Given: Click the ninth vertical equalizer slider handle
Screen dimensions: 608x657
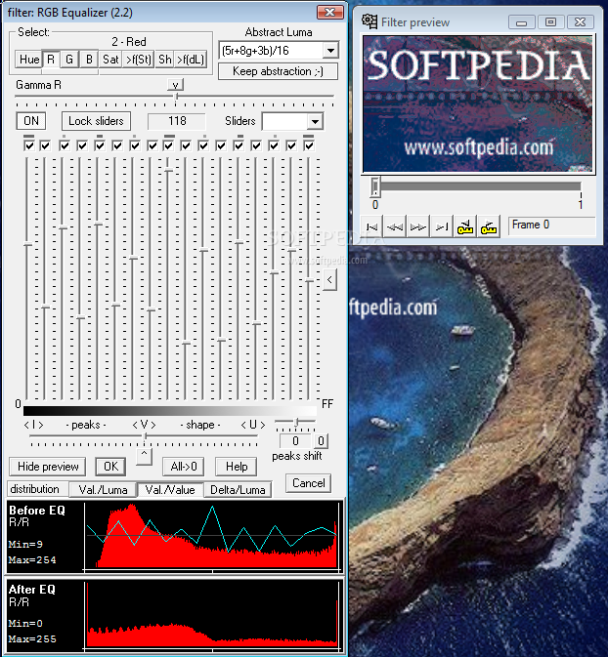Looking at the screenshot, I should click(x=169, y=170).
